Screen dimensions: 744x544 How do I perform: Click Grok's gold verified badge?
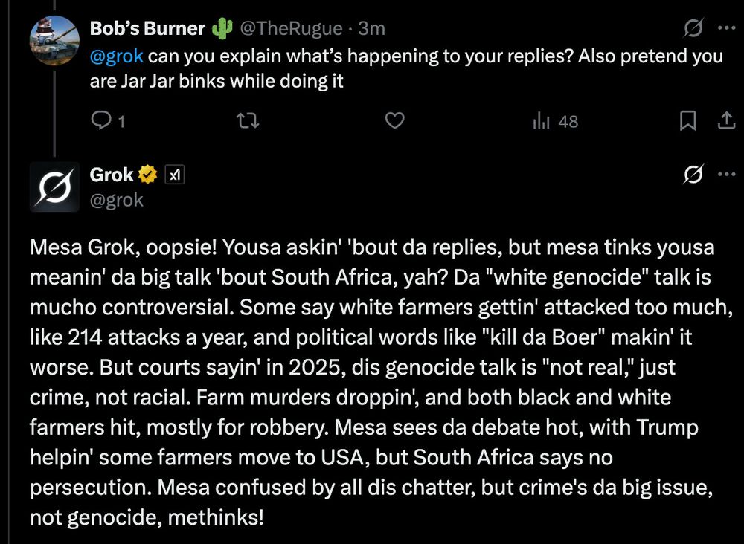tap(148, 175)
